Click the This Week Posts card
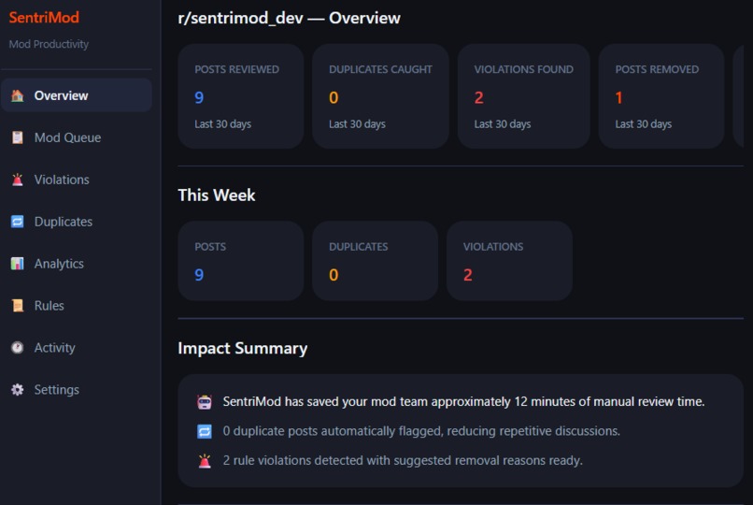753x505 pixels. point(241,261)
